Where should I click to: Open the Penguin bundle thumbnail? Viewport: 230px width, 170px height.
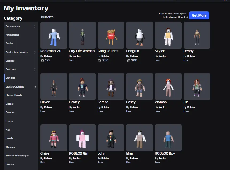139,35
